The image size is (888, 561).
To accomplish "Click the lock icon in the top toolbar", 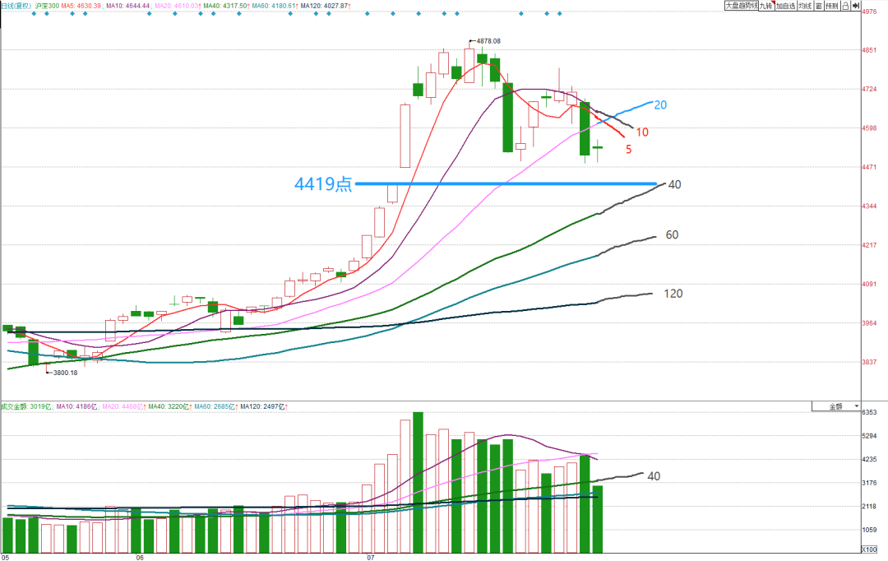I will (x=845, y=6).
